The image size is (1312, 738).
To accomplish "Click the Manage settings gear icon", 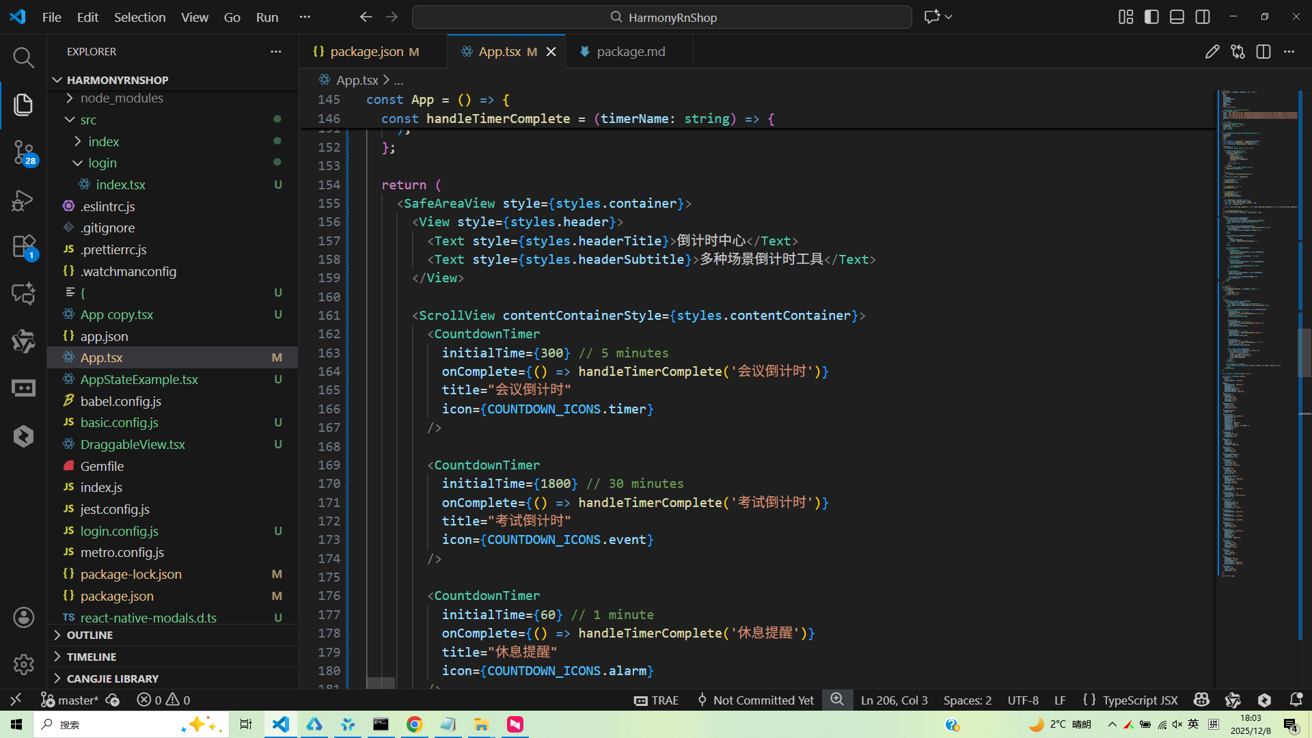I will 23,664.
